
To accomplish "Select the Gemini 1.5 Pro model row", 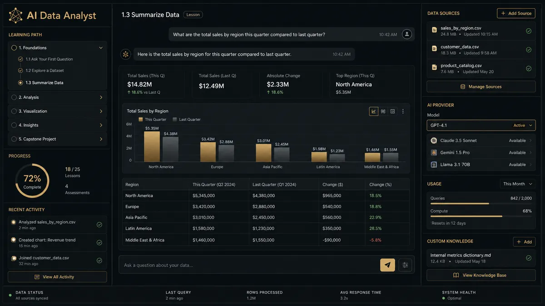I will click(x=481, y=152).
